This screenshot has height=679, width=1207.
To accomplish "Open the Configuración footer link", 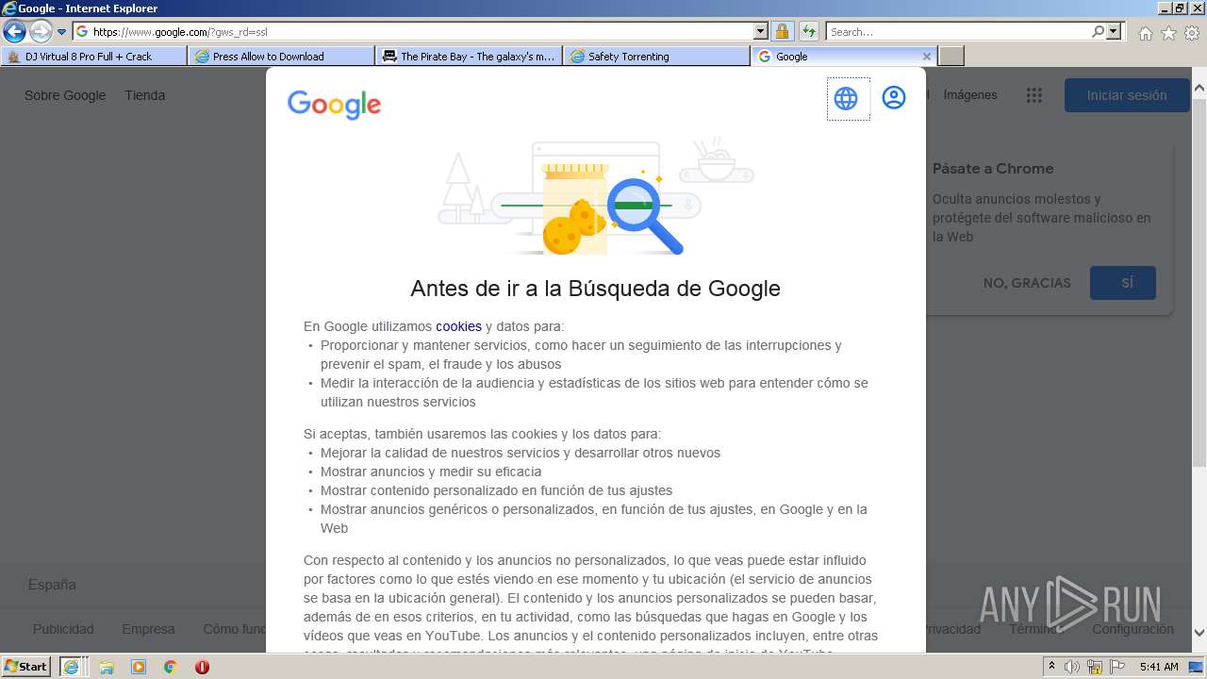I will pyautogui.click(x=1133, y=629).
